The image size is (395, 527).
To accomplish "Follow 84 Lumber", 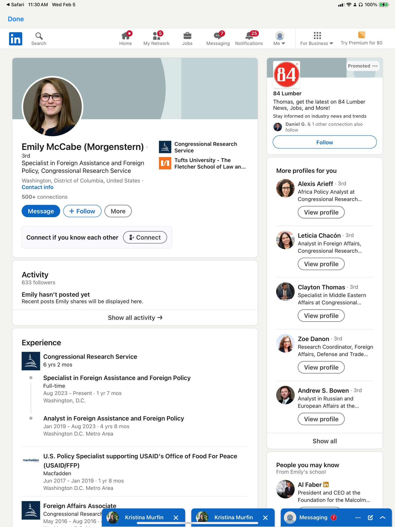I will click(325, 142).
